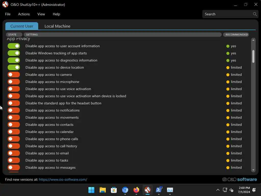Enable Disable app access to tasks

click(14, 160)
